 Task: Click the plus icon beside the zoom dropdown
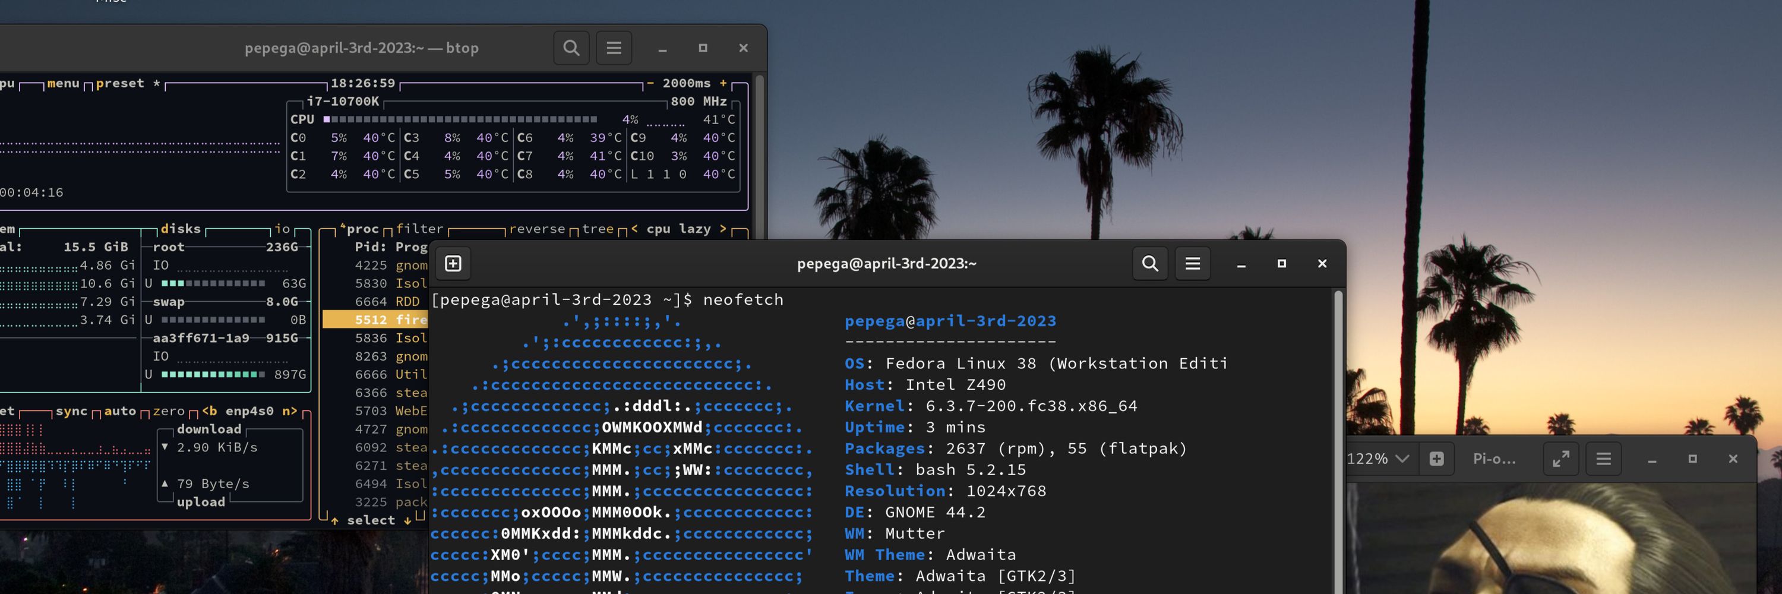click(x=1437, y=459)
